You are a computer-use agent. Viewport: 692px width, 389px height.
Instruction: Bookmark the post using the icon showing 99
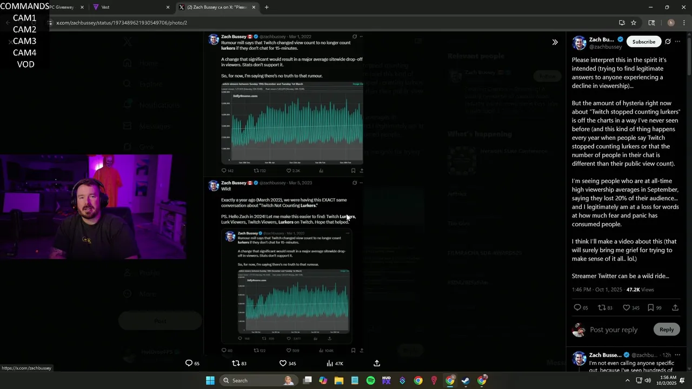[654, 307]
